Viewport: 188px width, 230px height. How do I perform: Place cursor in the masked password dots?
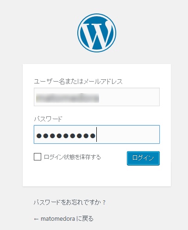pos(66,136)
